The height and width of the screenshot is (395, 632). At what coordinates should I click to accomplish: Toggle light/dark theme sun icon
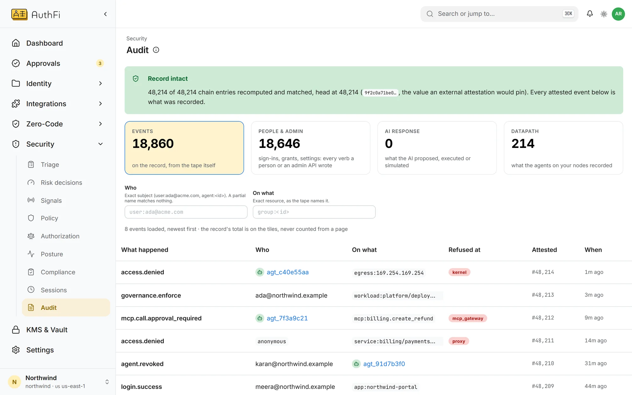coord(604,14)
